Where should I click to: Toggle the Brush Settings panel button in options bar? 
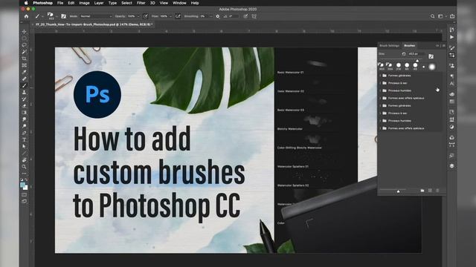pos(63,16)
